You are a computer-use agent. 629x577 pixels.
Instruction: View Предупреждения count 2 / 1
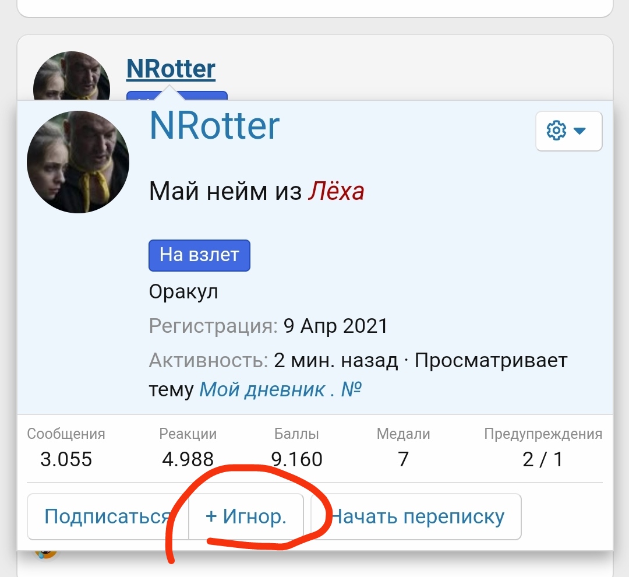click(x=543, y=459)
